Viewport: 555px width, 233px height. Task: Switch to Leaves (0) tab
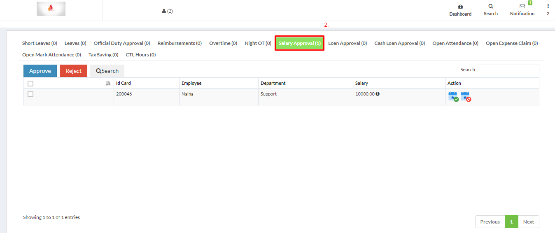coord(75,43)
